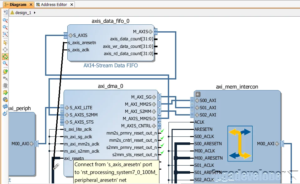The height and width of the screenshot is (184, 300).
Task: Select the axi_resetn pin on axi_dma_0
Action: pyautogui.click(x=74, y=158)
